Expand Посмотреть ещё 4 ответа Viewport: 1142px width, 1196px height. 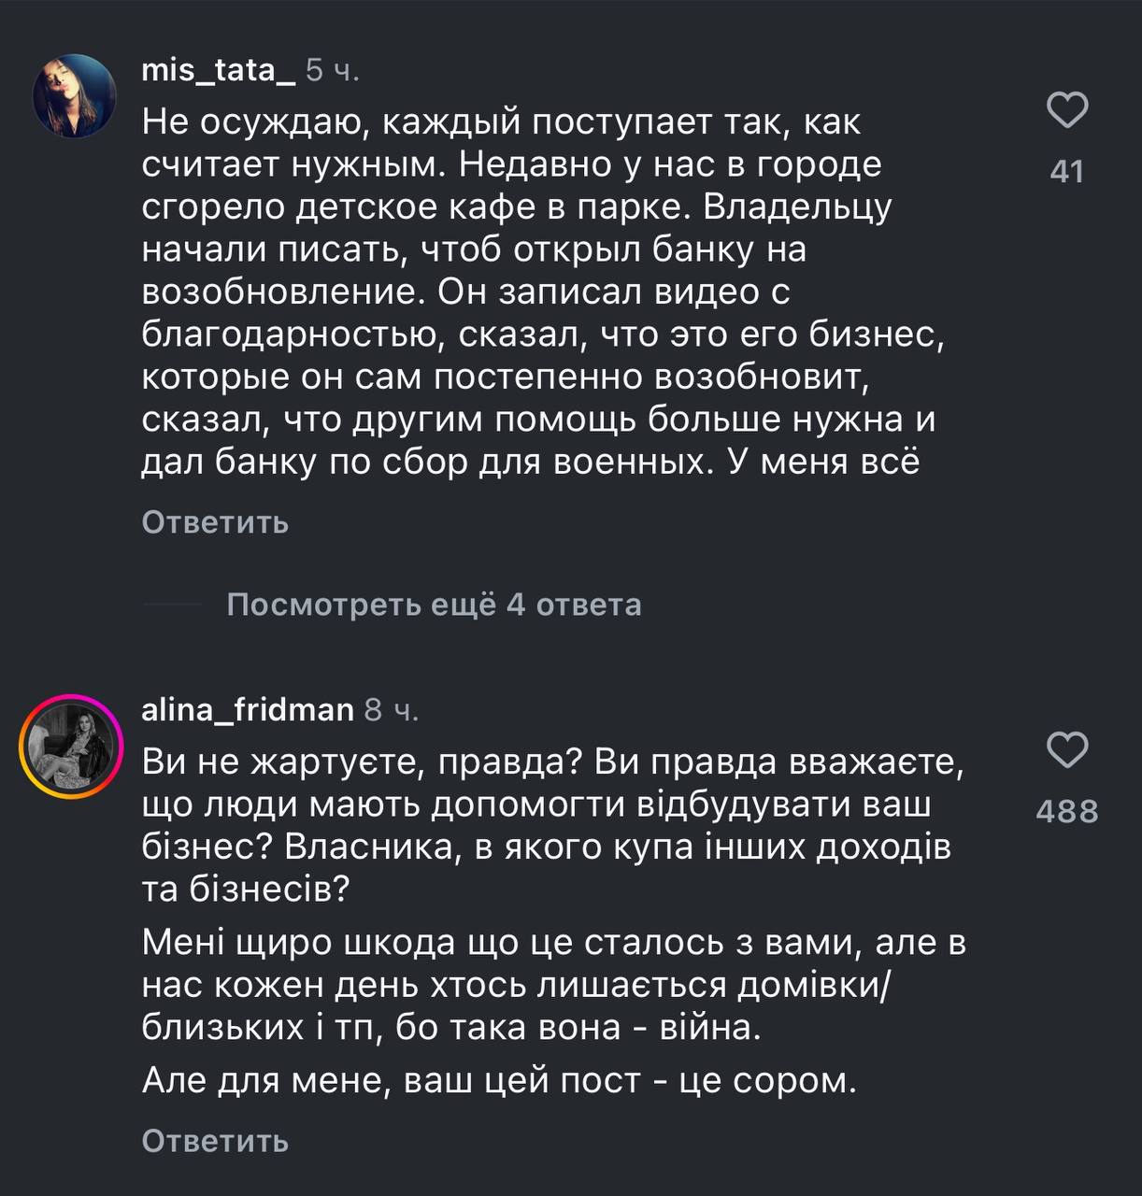[434, 605]
